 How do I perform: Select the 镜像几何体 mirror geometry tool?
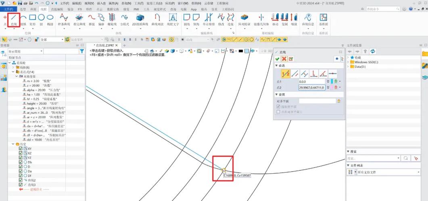tap(261, 20)
